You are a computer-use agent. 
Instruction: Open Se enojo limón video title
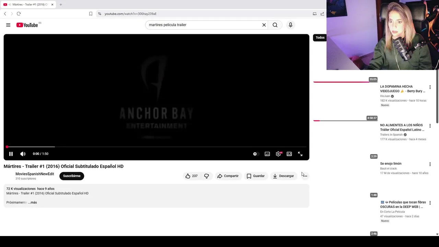[391, 164]
